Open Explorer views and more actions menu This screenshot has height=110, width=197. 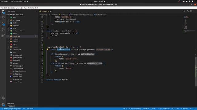tap(35, 11)
